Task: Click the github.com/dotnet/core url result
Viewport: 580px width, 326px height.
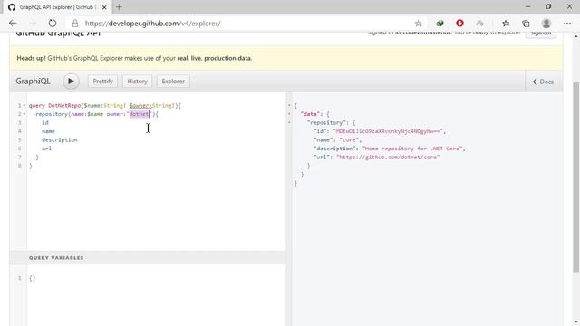Action: [x=388, y=157]
